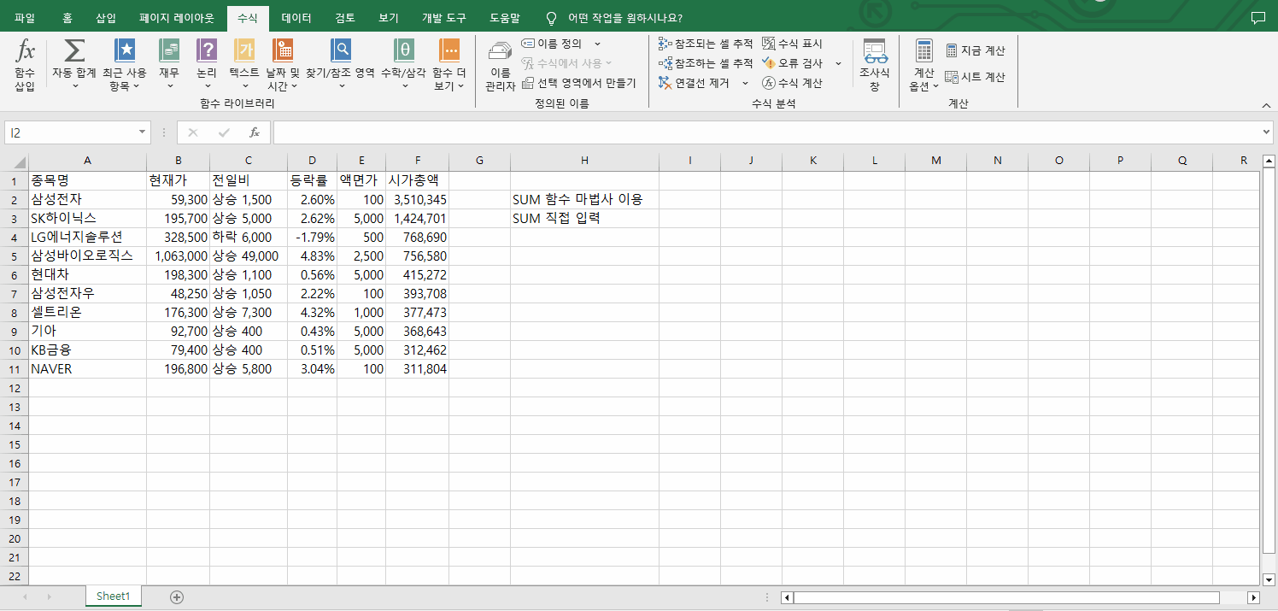Screen dimensions: 1278x611
Task: Click 연결선 제거 remove arrows
Action: [x=695, y=83]
